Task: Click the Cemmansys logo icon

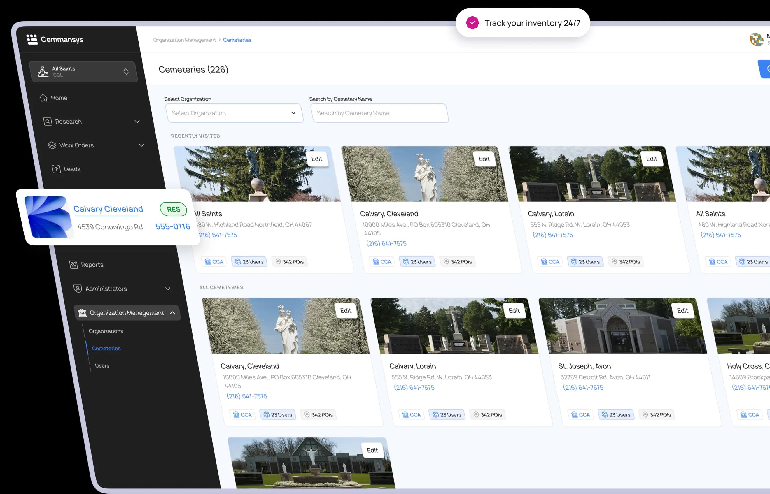Action: [x=32, y=39]
